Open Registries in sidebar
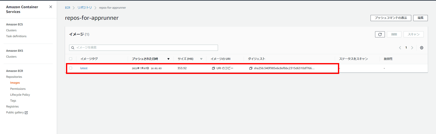Image resolution: width=436 pixels, height=134 pixels. tap(12, 106)
